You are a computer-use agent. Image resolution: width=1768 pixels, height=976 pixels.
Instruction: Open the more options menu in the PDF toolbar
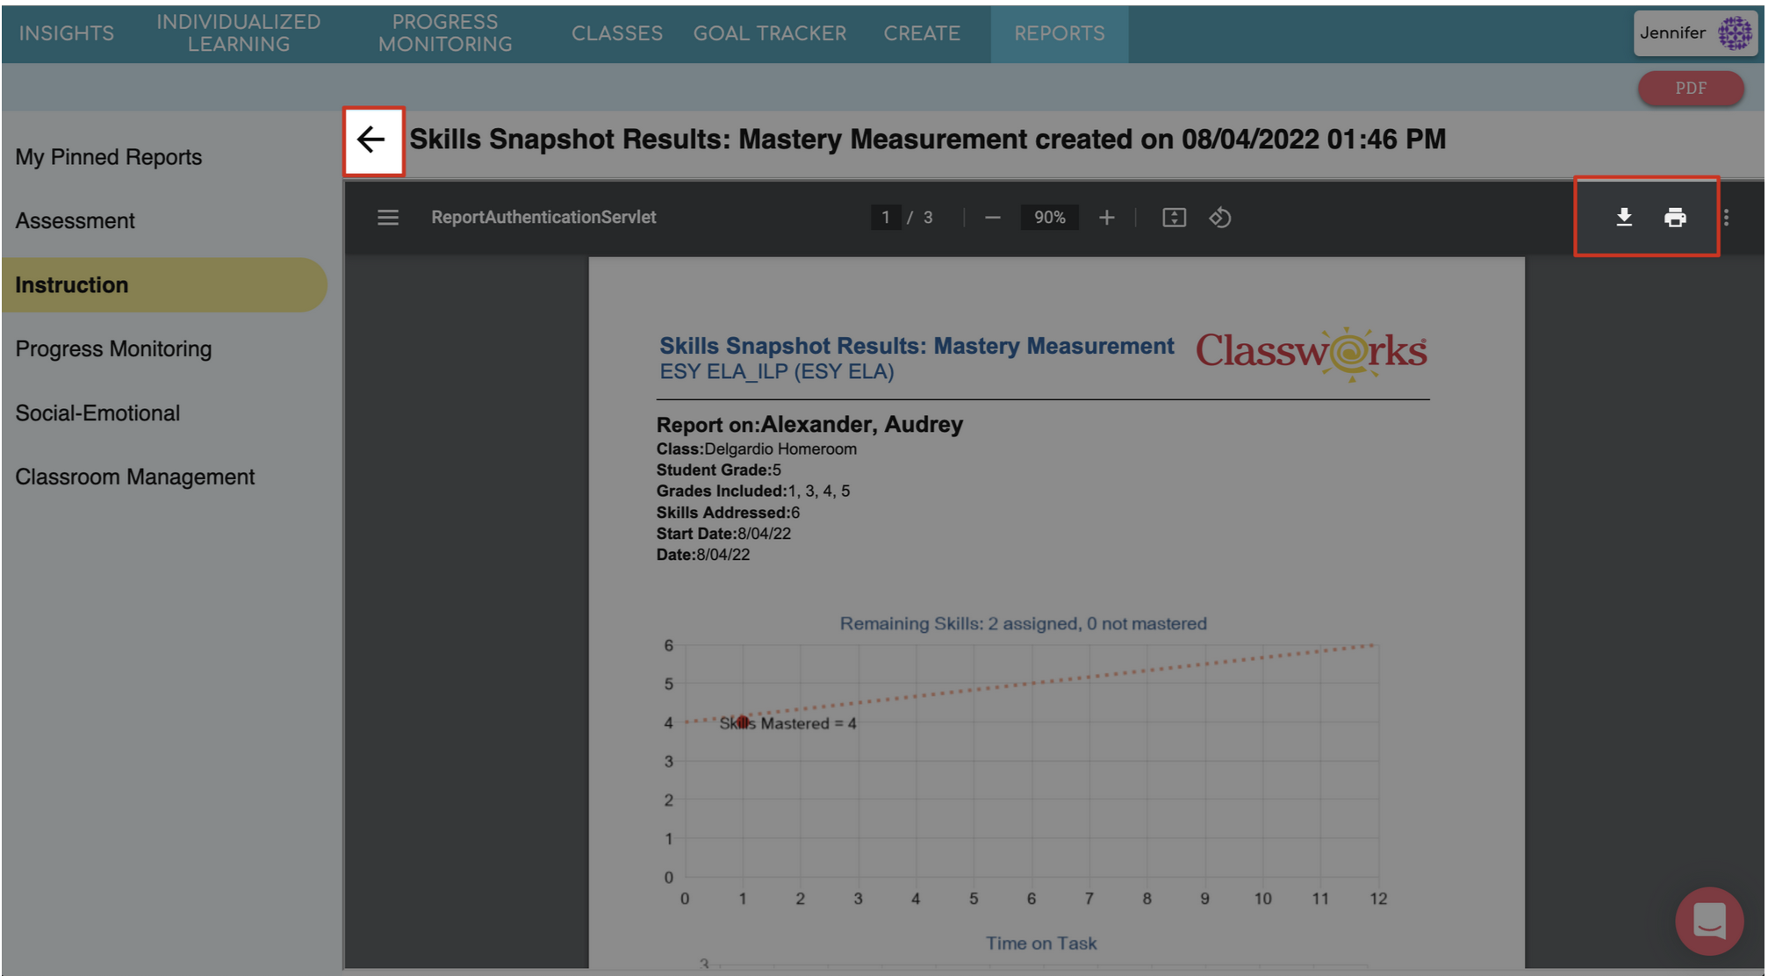pos(1725,217)
